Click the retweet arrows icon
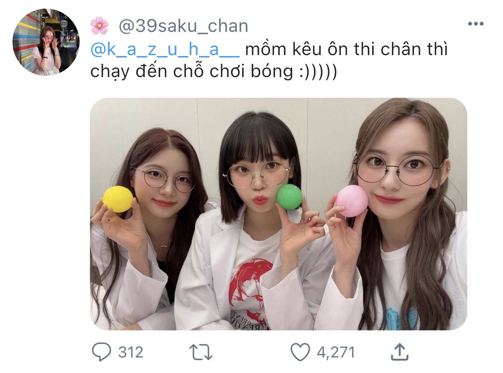This screenshot has height=373, width=503. pos(201,352)
